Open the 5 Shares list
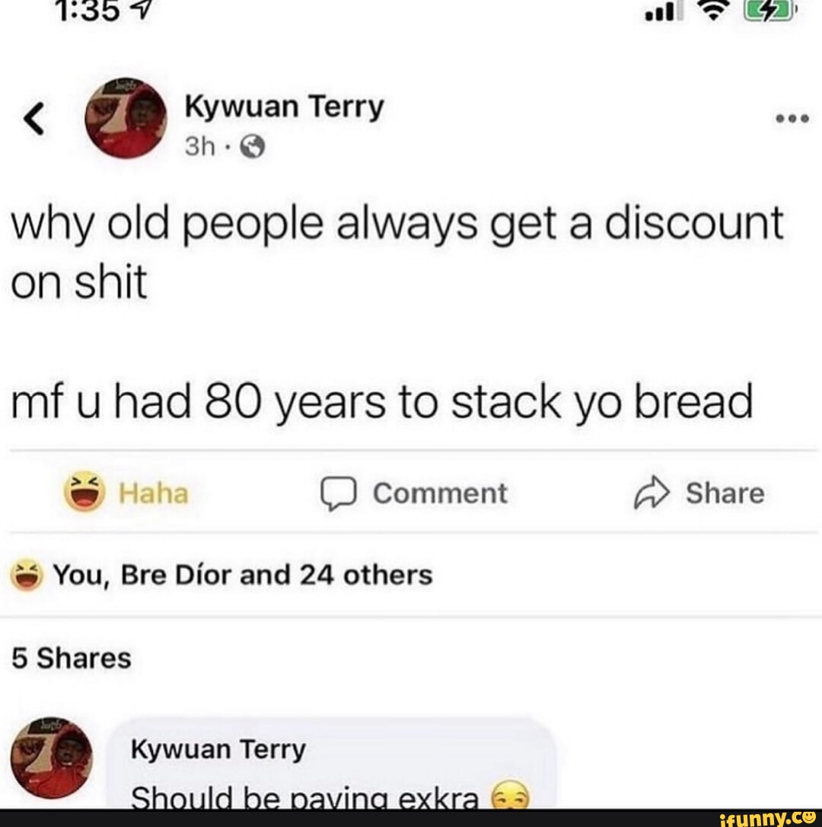 72,658
